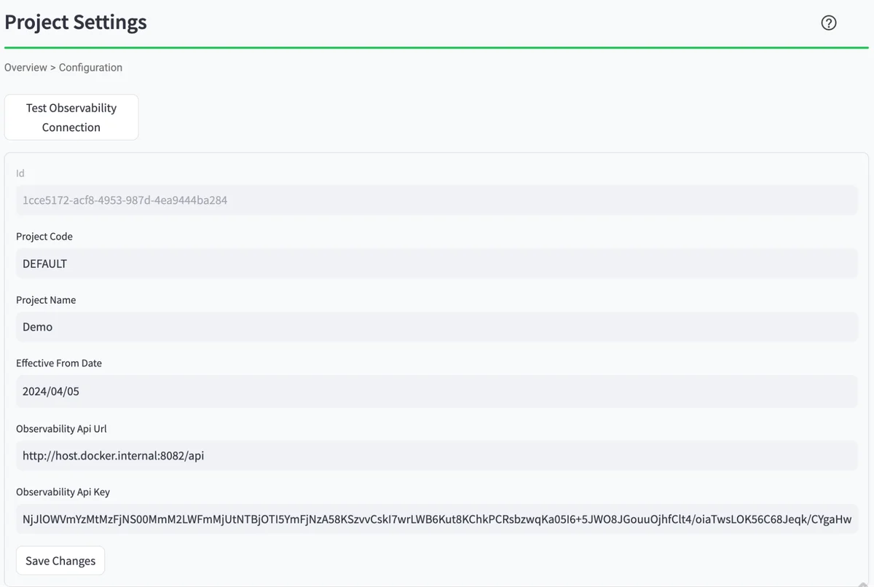Focus the Project Code field showing DEFAULT
The image size is (874, 587).
(x=437, y=263)
